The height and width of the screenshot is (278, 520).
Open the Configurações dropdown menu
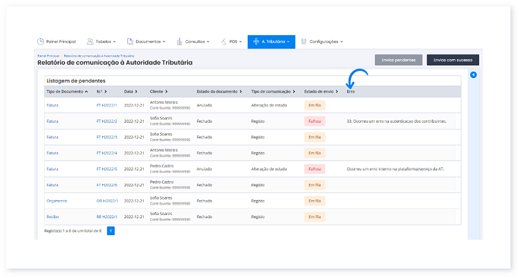coord(326,42)
